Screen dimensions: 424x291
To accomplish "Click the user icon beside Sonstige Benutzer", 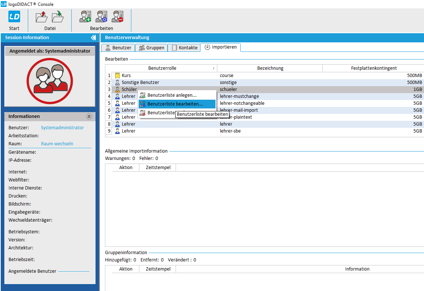I will tap(117, 82).
